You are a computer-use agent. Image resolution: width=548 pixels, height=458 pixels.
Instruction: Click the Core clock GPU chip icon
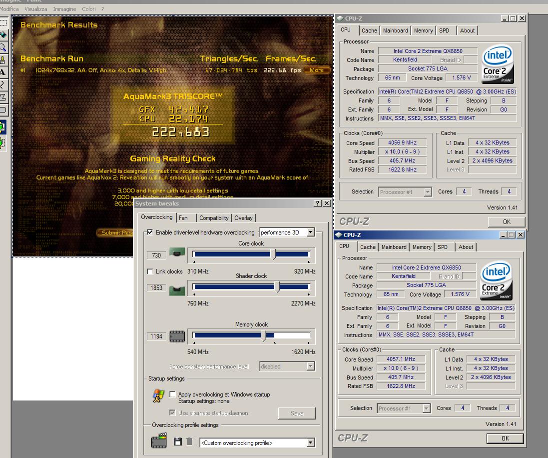pyautogui.click(x=177, y=252)
